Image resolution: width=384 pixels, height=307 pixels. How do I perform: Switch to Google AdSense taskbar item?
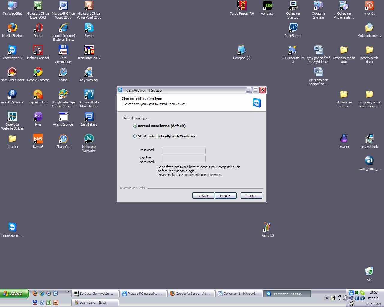point(191,294)
